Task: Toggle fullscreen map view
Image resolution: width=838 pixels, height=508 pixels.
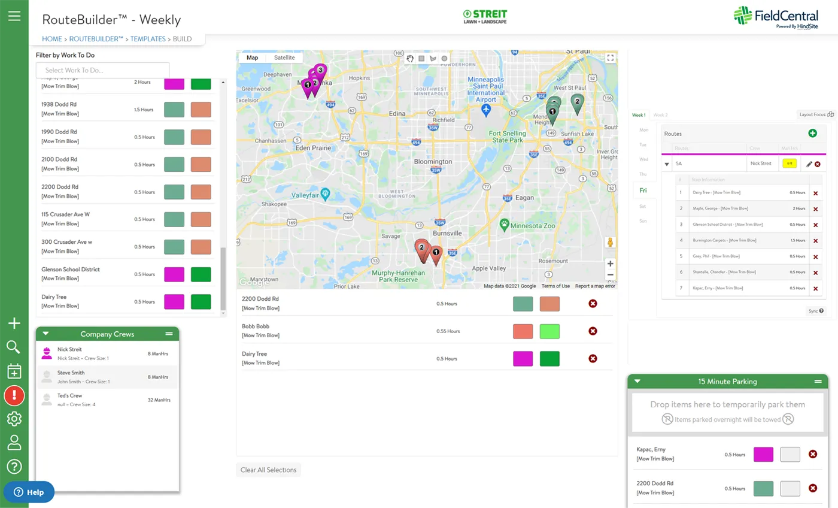Action: click(x=610, y=58)
